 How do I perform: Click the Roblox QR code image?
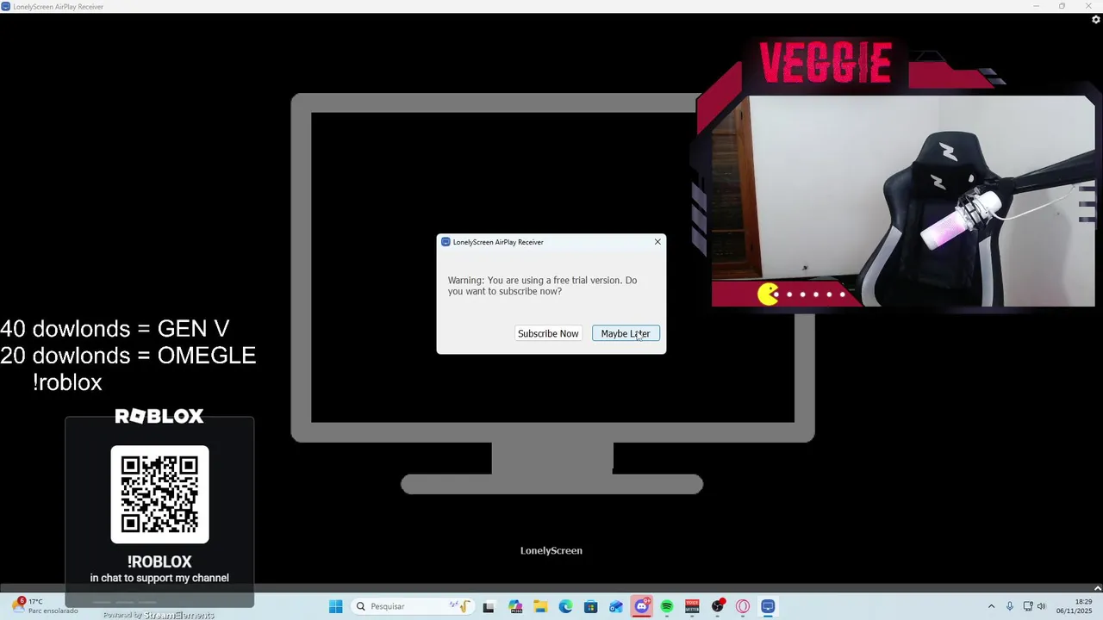pyautogui.click(x=159, y=494)
